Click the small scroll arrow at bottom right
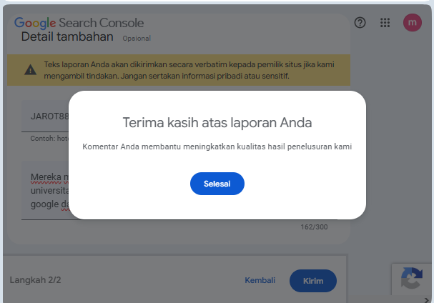 [x=428, y=299]
